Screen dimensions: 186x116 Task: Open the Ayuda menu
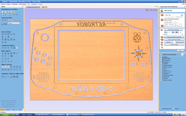coord(40,4)
